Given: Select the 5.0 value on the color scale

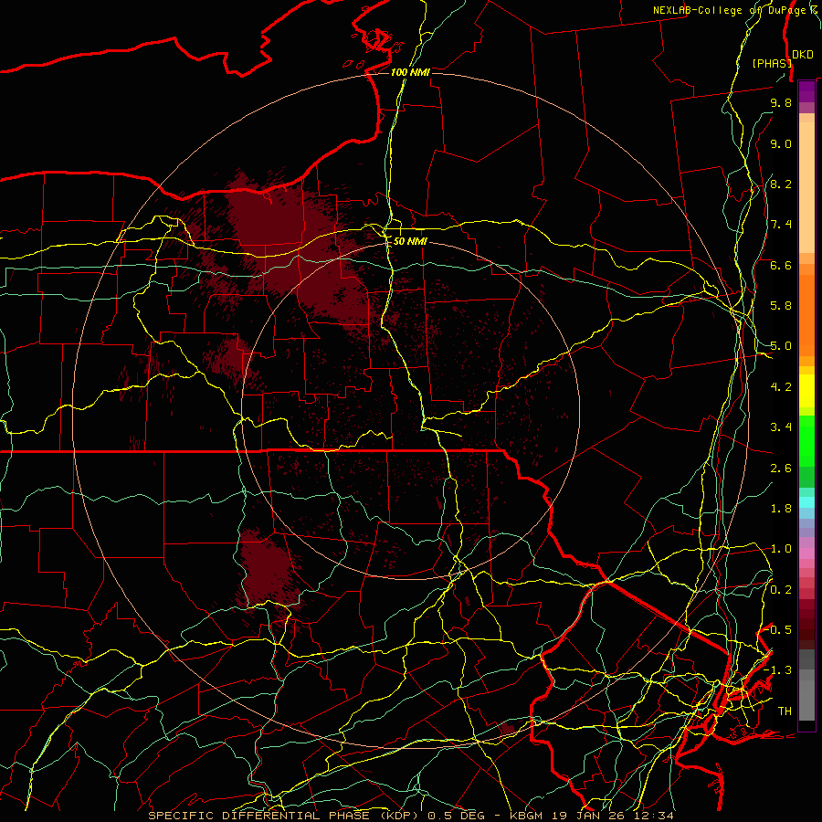Looking at the screenshot, I should pyautogui.click(x=781, y=346).
